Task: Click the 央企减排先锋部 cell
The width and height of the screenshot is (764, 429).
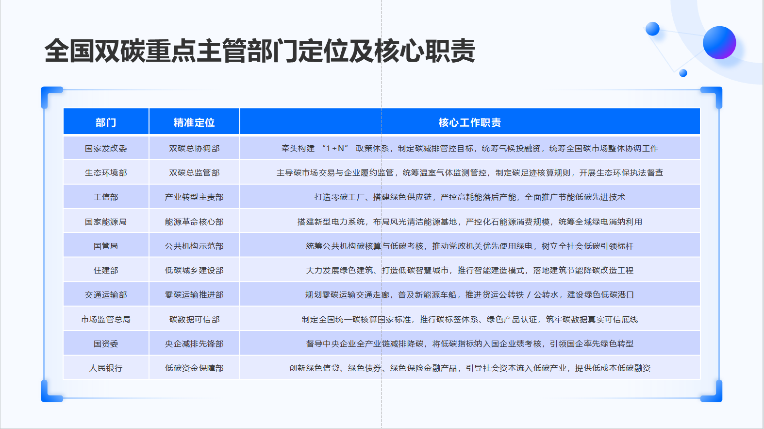Action: pos(194,343)
